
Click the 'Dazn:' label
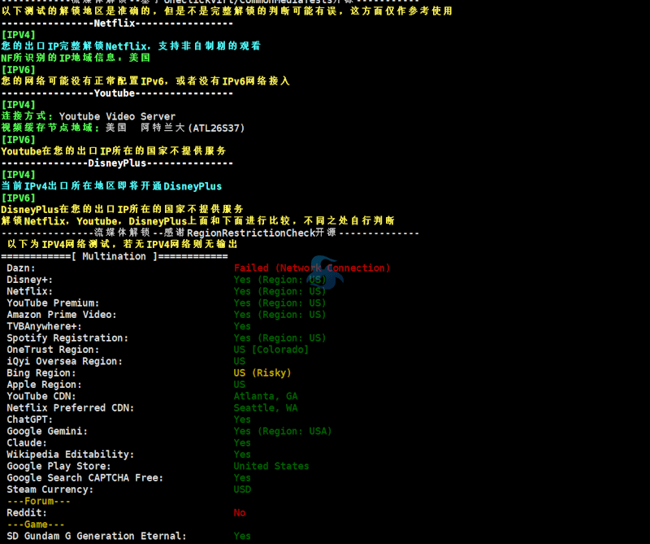(21, 268)
